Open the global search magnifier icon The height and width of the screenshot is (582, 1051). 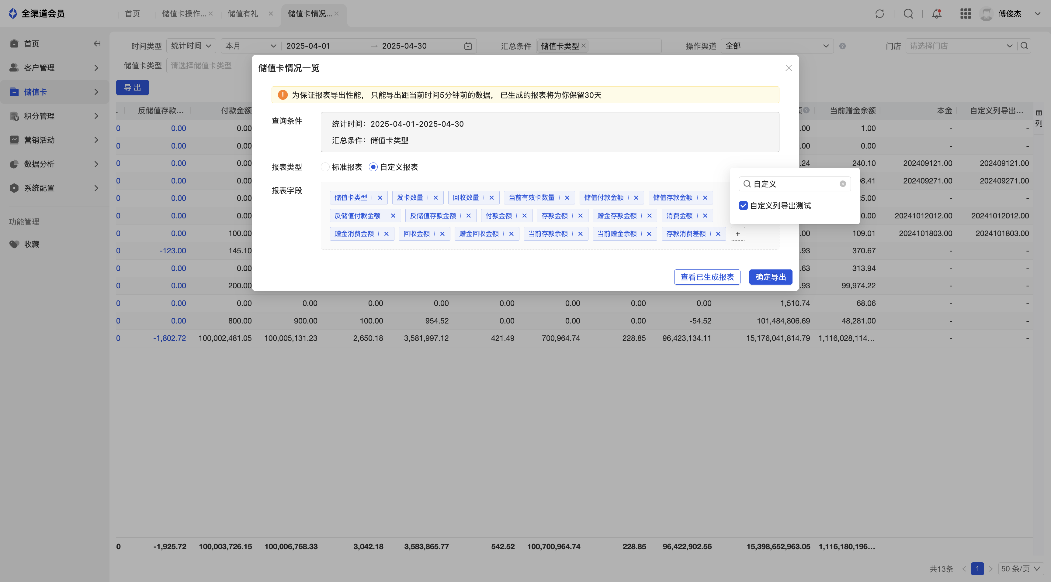pos(908,14)
